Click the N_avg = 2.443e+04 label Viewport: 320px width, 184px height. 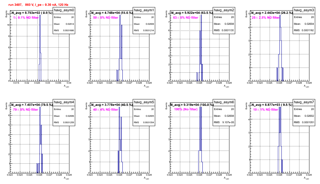tap(272, 13)
